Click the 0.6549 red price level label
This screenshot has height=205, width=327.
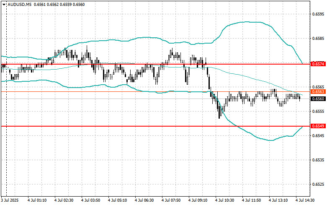[x=318, y=126]
